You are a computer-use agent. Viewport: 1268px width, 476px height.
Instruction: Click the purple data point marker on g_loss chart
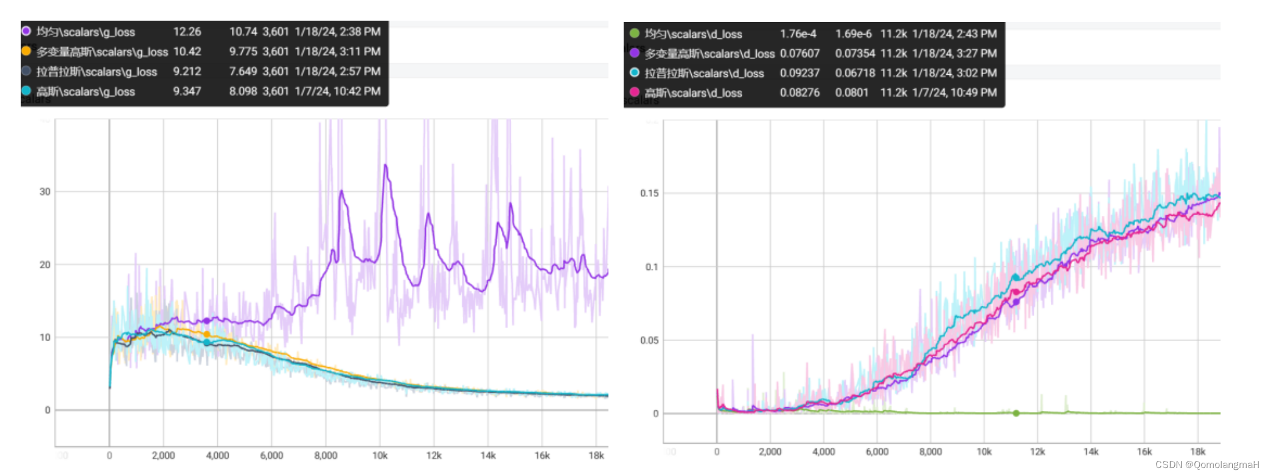207,320
